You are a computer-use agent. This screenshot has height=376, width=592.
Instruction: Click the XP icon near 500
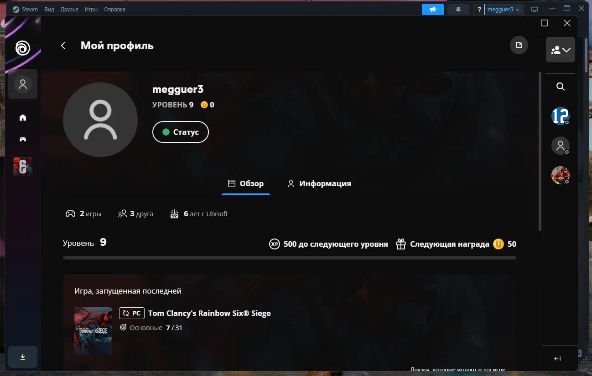pyautogui.click(x=275, y=244)
